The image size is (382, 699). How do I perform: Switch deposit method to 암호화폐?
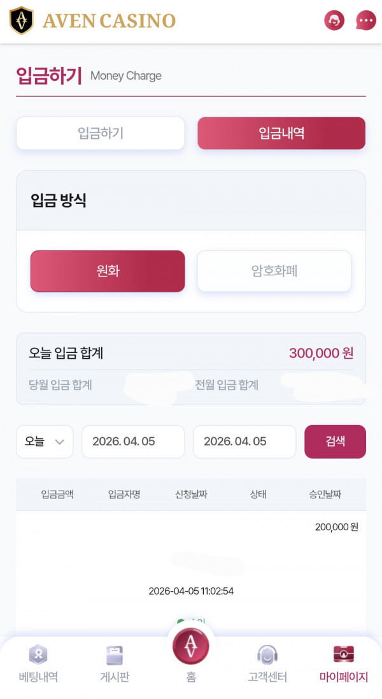pyautogui.click(x=274, y=271)
